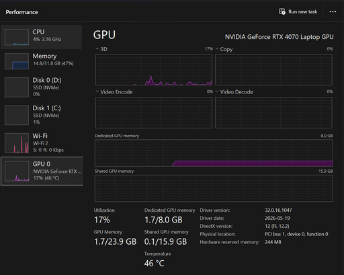This screenshot has height=275, width=344.
Task: Click the Disk 0 mini graph thumbnail
Action: [17, 87]
